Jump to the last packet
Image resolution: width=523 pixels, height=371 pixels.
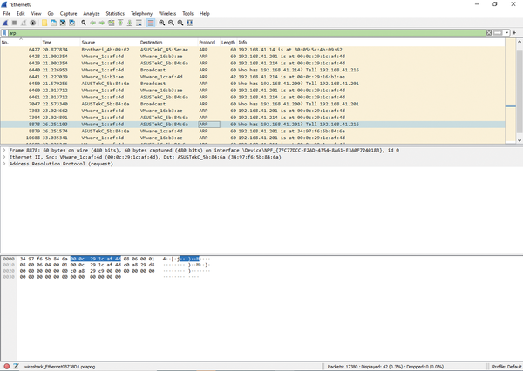tap(129, 23)
